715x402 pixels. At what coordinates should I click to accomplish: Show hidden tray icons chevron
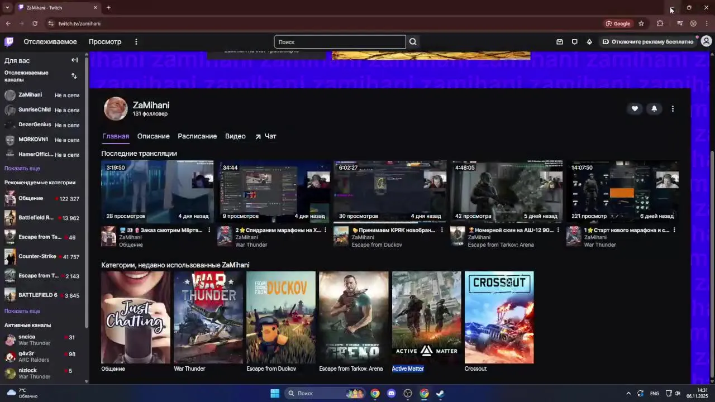[628, 393]
